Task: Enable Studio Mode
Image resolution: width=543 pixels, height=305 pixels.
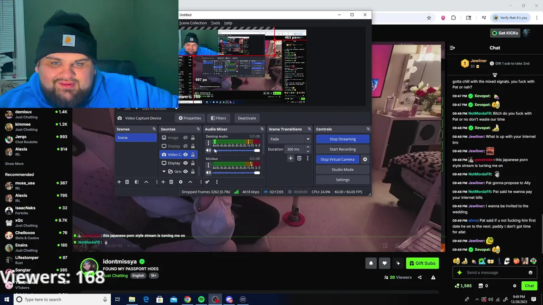Action: coord(343,169)
